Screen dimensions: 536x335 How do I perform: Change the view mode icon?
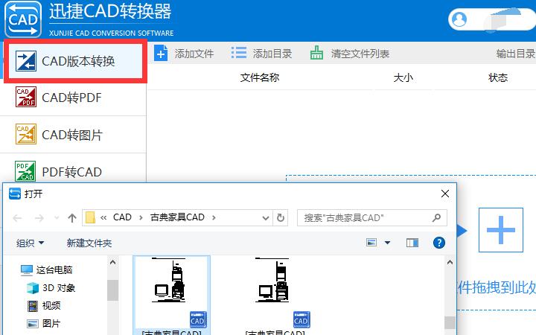point(371,243)
